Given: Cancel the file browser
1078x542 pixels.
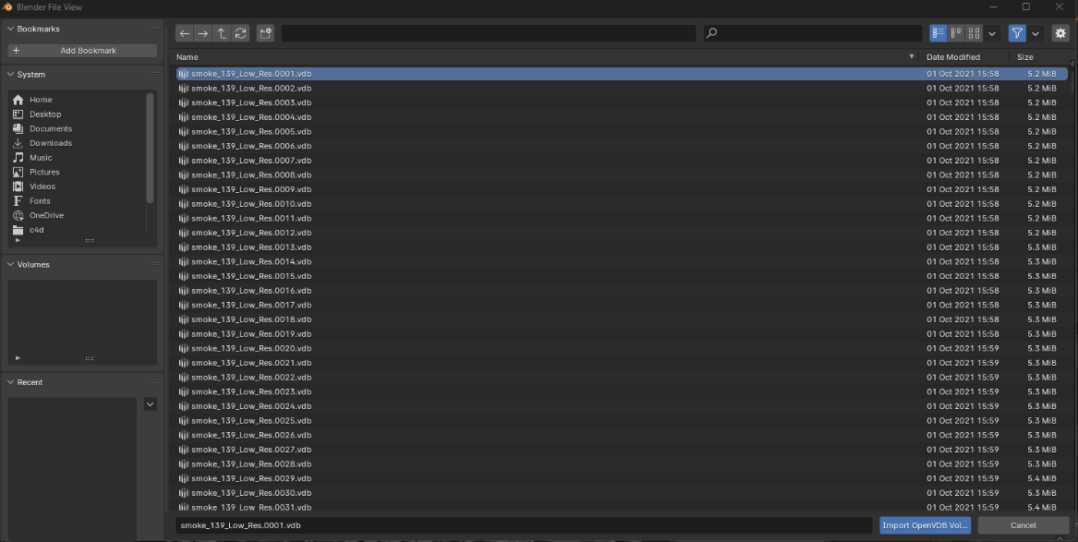Looking at the screenshot, I should 1023,525.
